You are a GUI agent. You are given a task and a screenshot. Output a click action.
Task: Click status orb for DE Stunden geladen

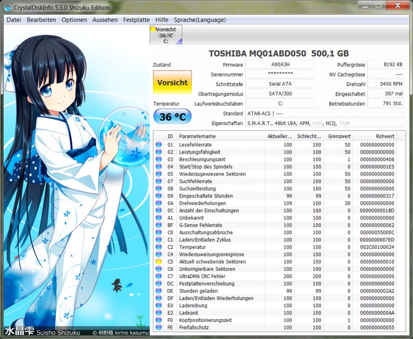158,291
